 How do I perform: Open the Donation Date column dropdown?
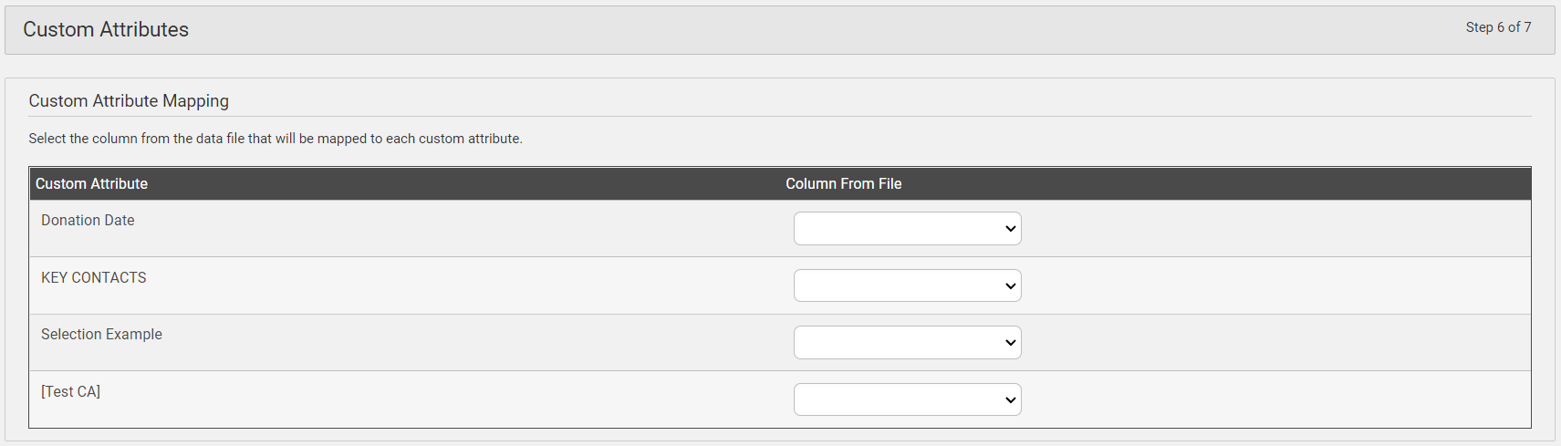click(x=907, y=229)
